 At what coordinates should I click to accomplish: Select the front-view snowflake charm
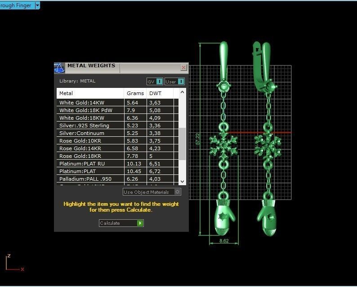(223, 145)
